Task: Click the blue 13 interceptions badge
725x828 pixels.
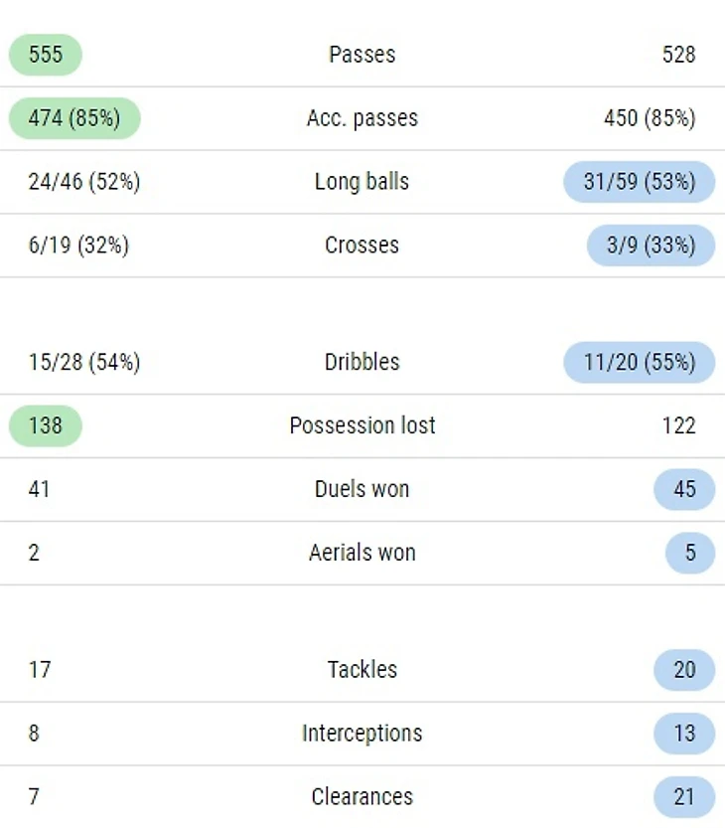Action: pos(684,735)
